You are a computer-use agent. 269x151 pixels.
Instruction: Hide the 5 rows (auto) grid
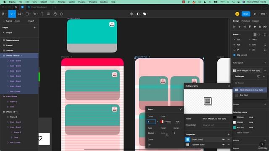pos(223,140)
